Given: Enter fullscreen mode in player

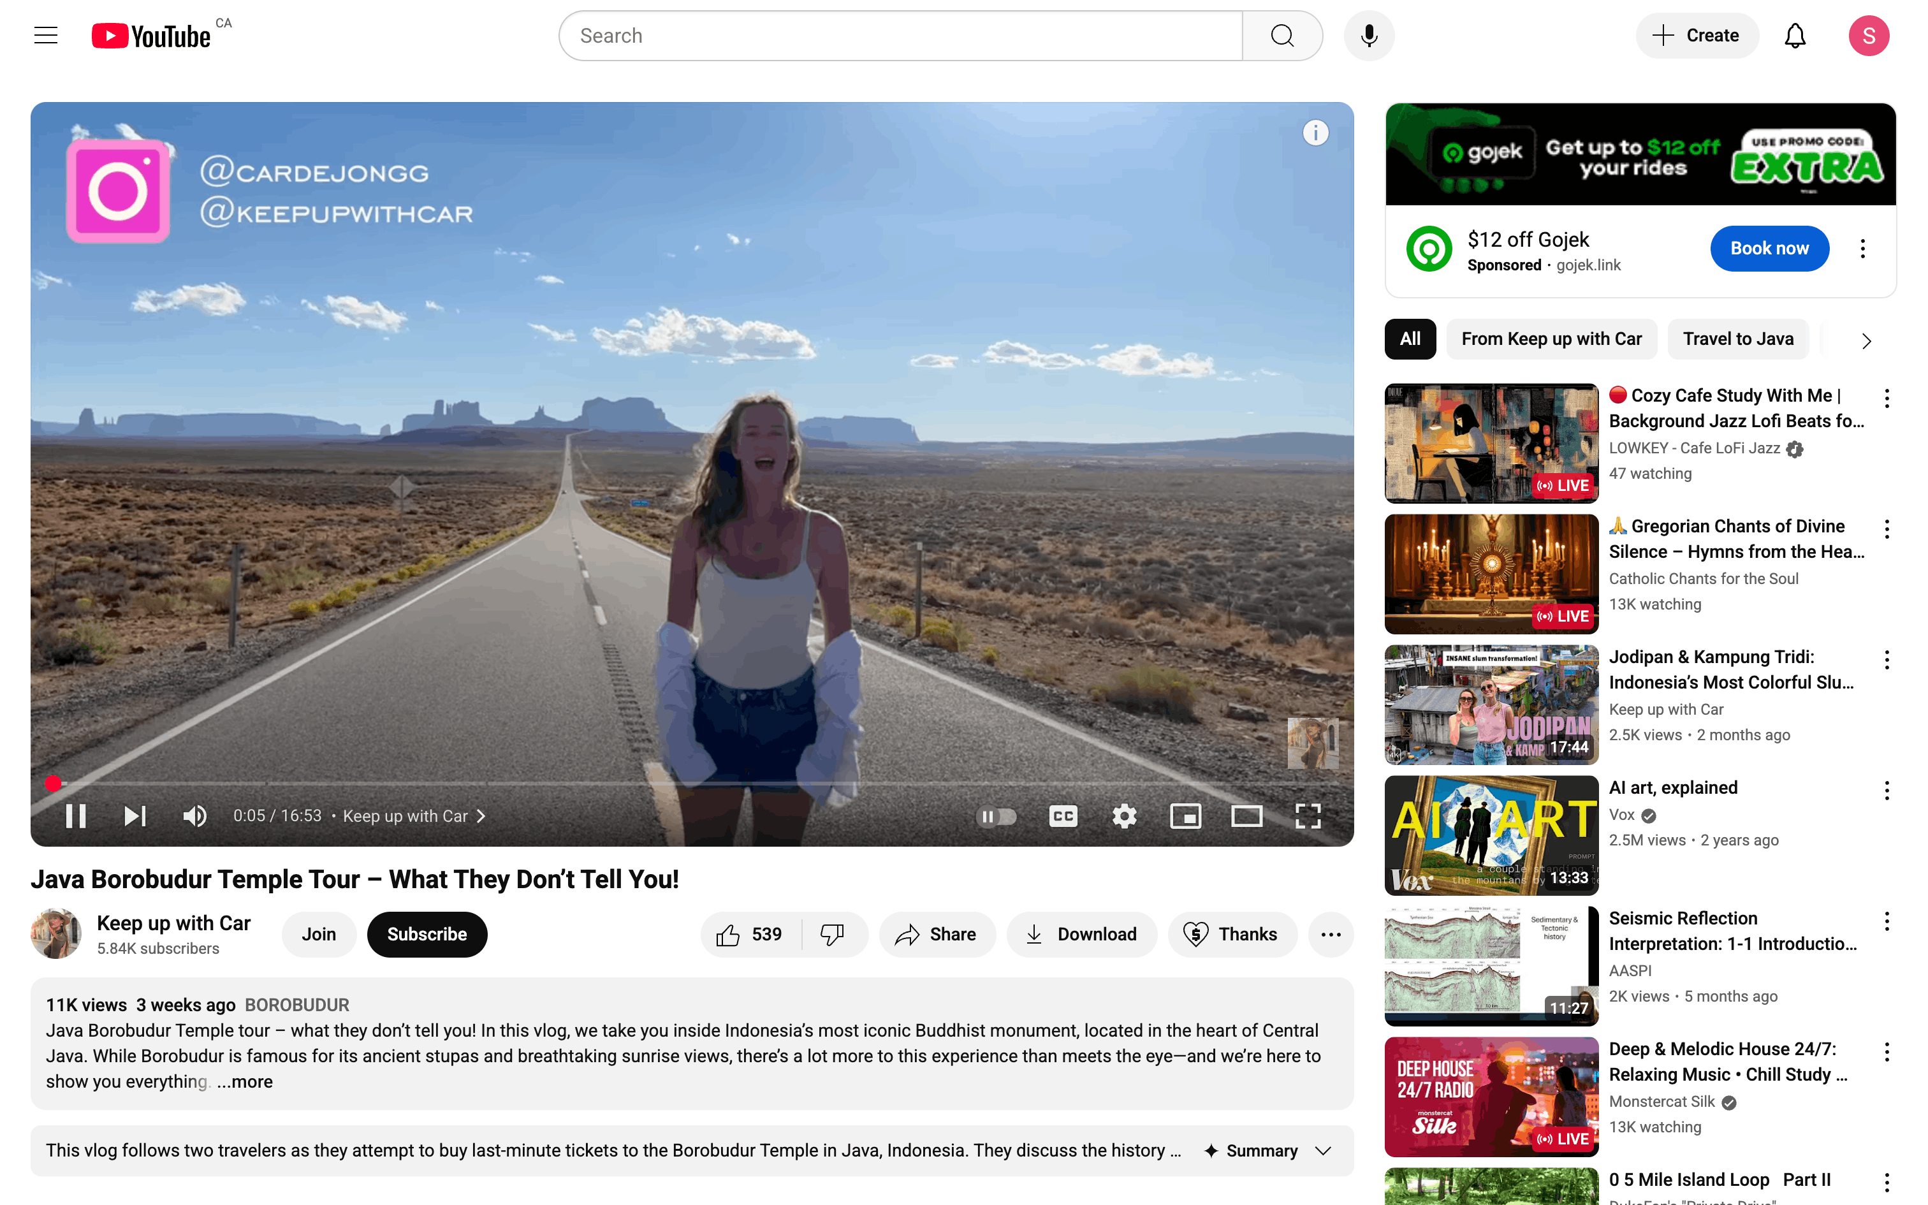Looking at the screenshot, I should click(x=1308, y=815).
